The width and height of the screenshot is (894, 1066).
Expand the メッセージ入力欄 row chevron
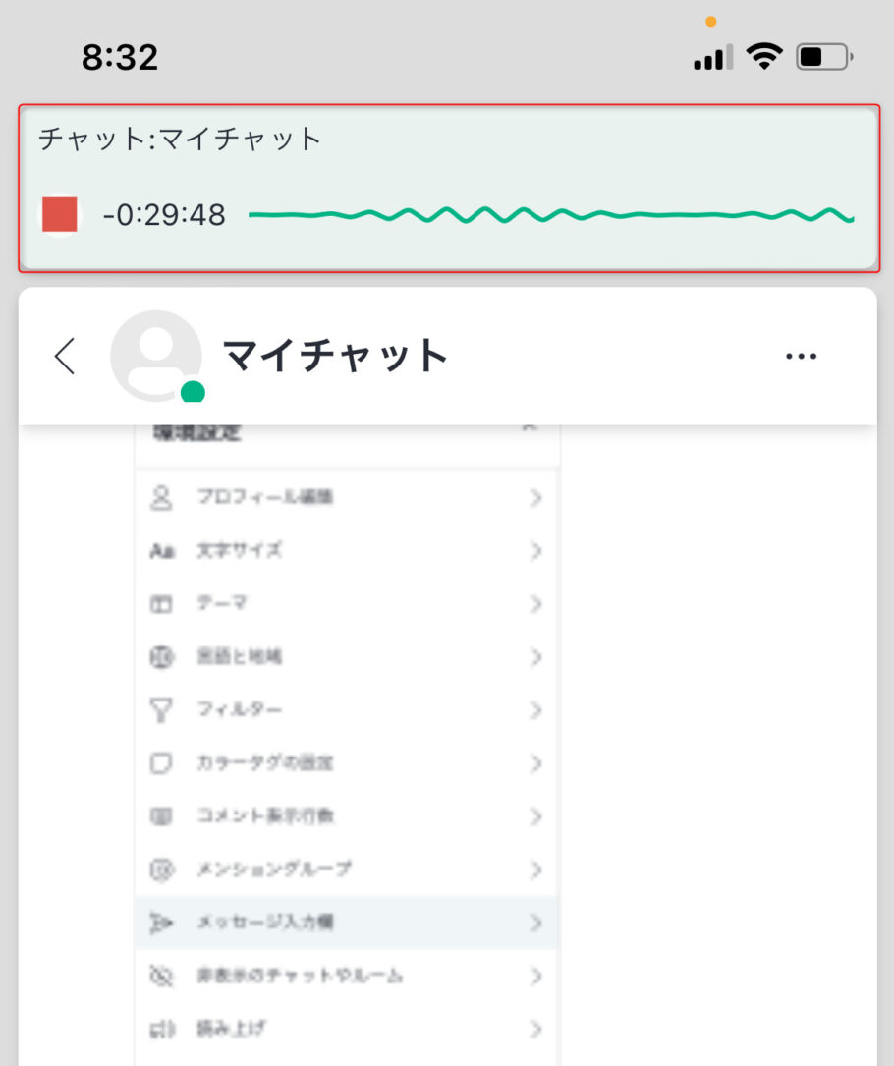point(535,923)
